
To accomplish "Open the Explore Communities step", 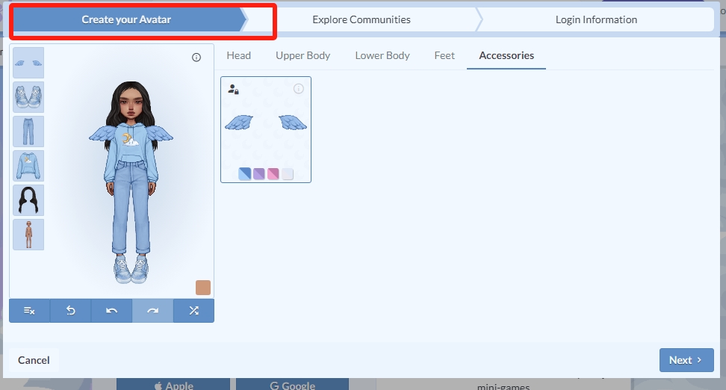I will [362, 19].
